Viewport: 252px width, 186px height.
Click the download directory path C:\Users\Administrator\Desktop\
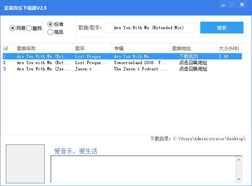click(x=209, y=139)
